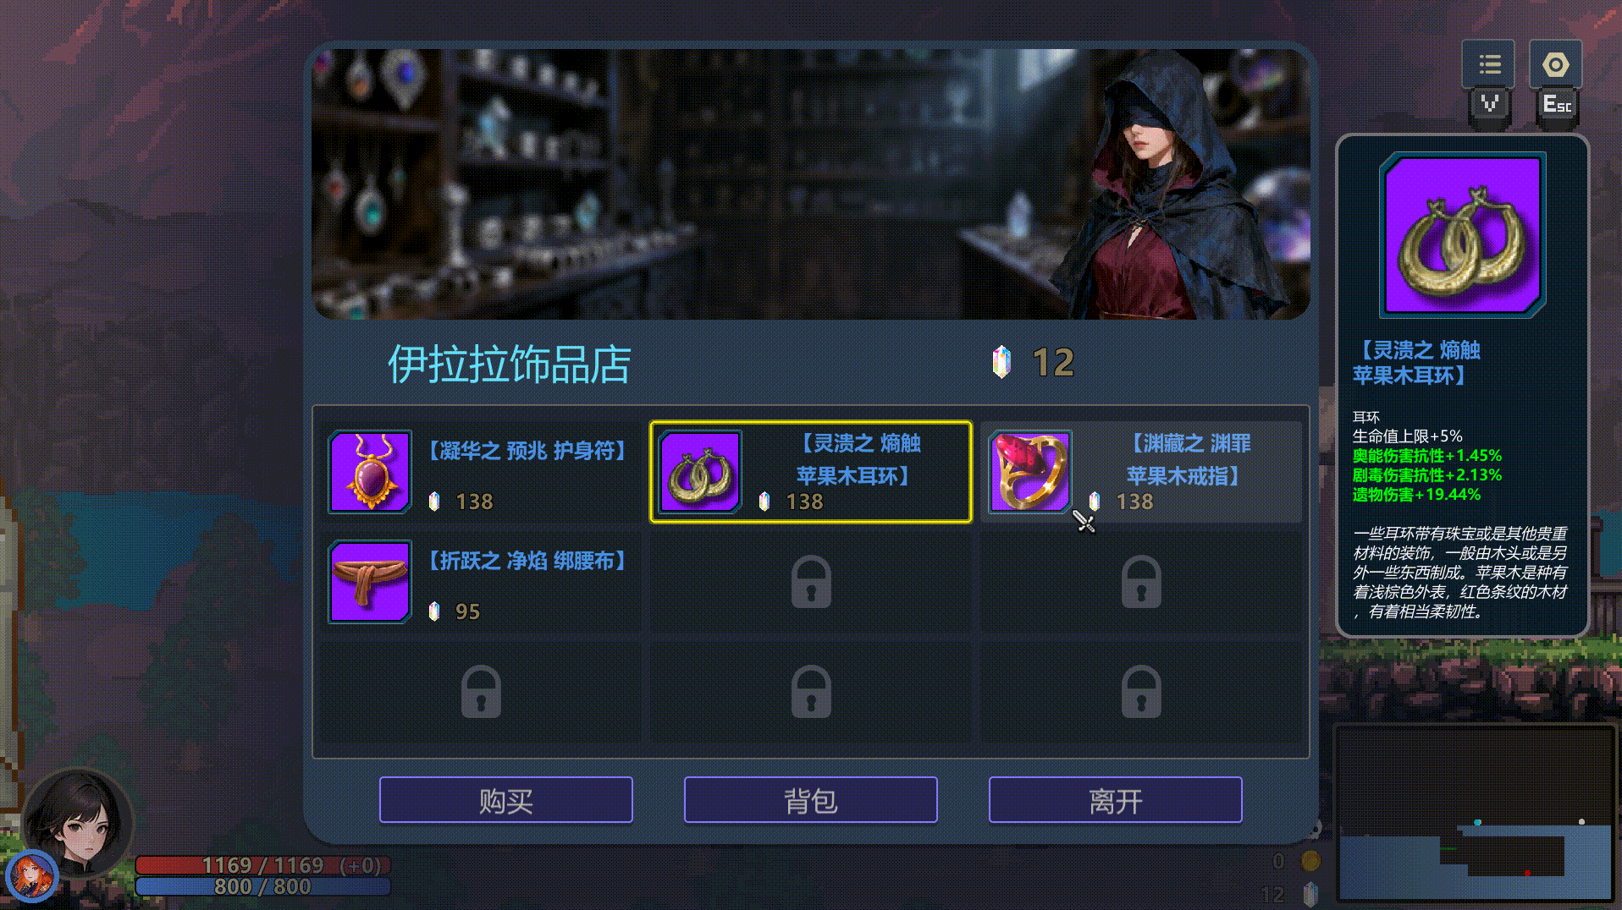Select the 渊藏之 渊罪 苹果木戒指 entry

1141,472
